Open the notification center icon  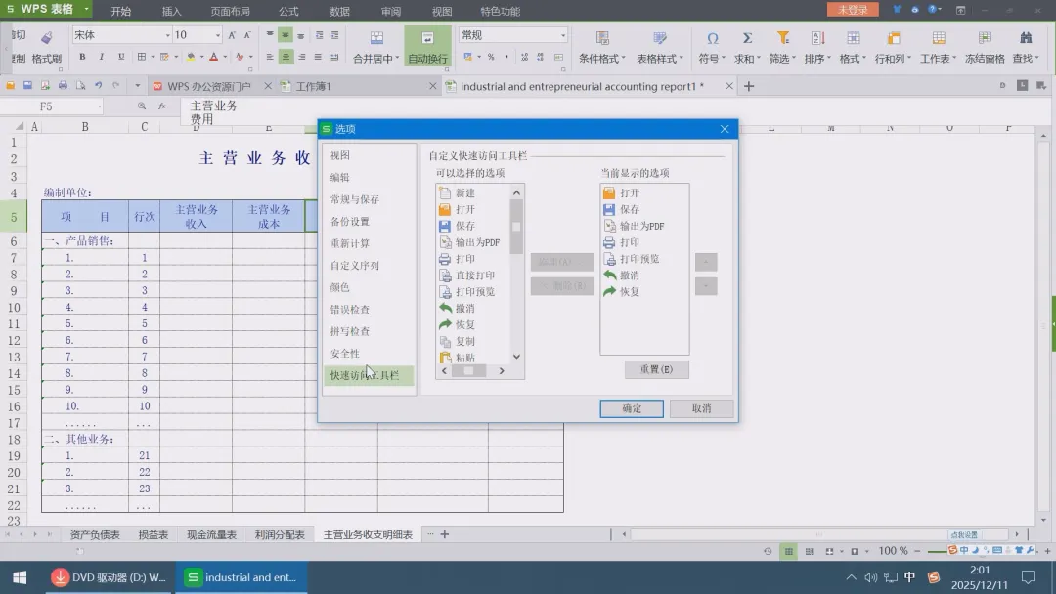pyautogui.click(x=1029, y=577)
